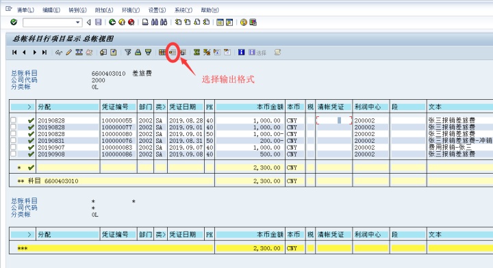Click the Find binoculars icon
Viewport: 493px width, 268px height.
pyautogui.click(x=154, y=23)
